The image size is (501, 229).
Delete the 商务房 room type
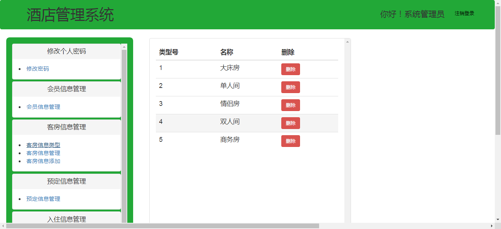pos(290,141)
